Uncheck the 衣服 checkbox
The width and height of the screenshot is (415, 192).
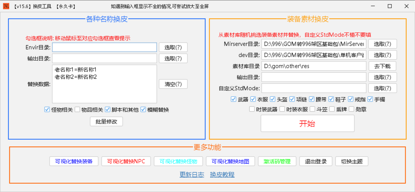click(253, 99)
